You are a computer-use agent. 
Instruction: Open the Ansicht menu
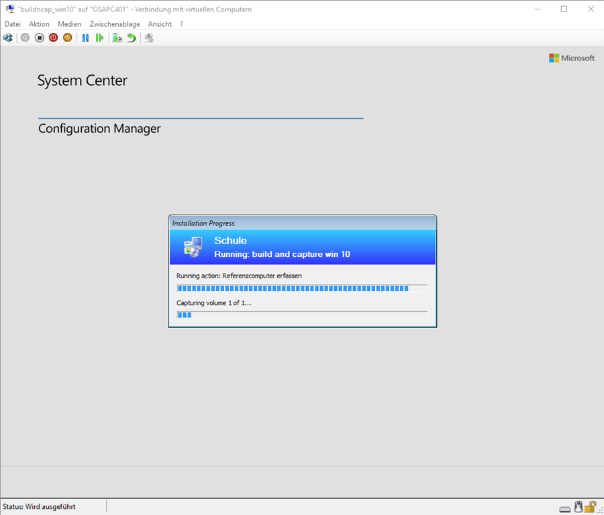[x=160, y=24]
